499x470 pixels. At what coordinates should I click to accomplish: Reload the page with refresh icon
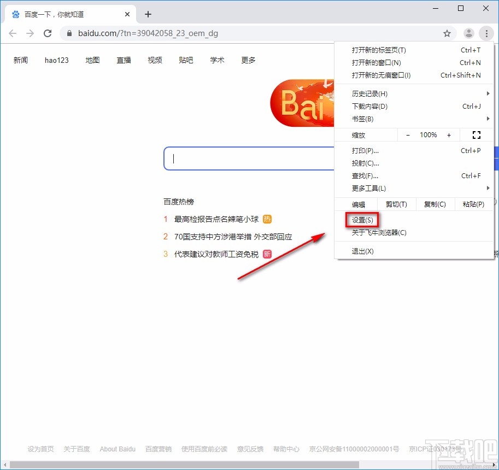pyautogui.click(x=48, y=33)
